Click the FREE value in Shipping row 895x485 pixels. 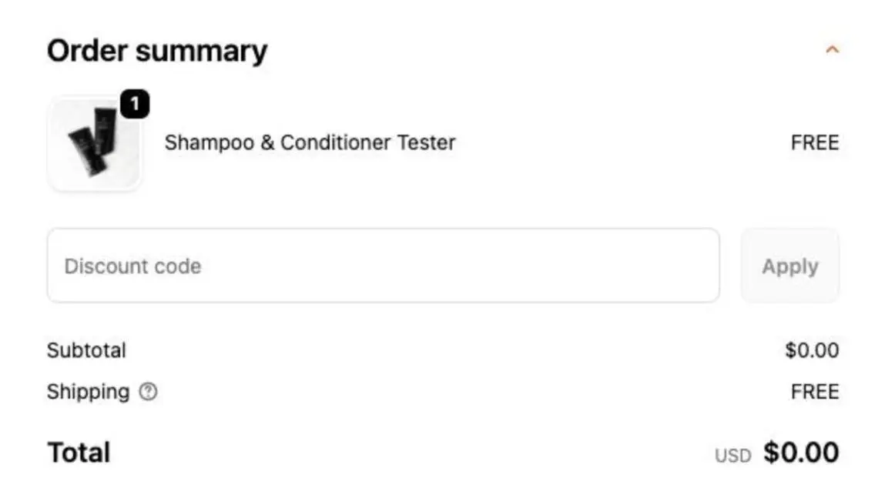(814, 392)
